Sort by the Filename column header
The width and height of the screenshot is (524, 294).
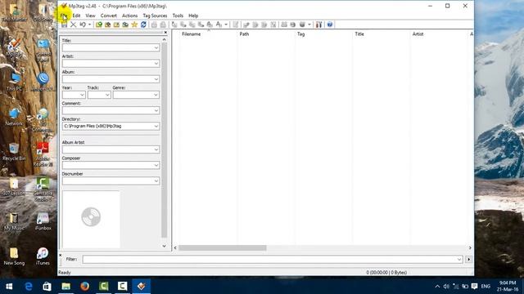(191, 34)
